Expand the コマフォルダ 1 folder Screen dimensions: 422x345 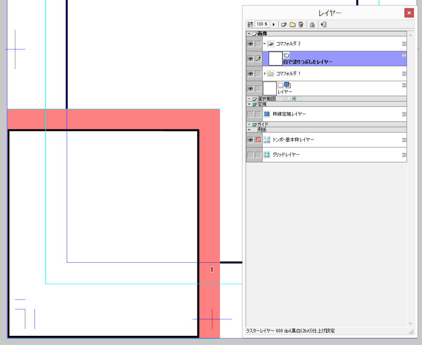click(264, 74)
